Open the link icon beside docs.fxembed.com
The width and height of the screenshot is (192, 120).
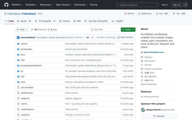142,52
